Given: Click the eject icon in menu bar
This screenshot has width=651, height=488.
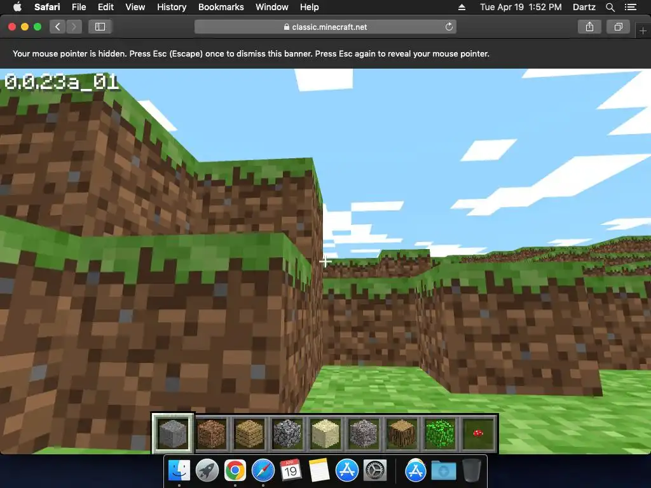Looking at the screenshot, I should click(462, 7).
